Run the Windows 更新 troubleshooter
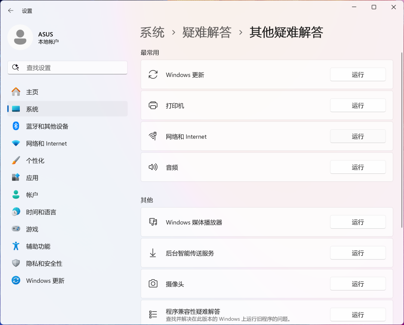This screenshot has height=325, width=404. 358,75
